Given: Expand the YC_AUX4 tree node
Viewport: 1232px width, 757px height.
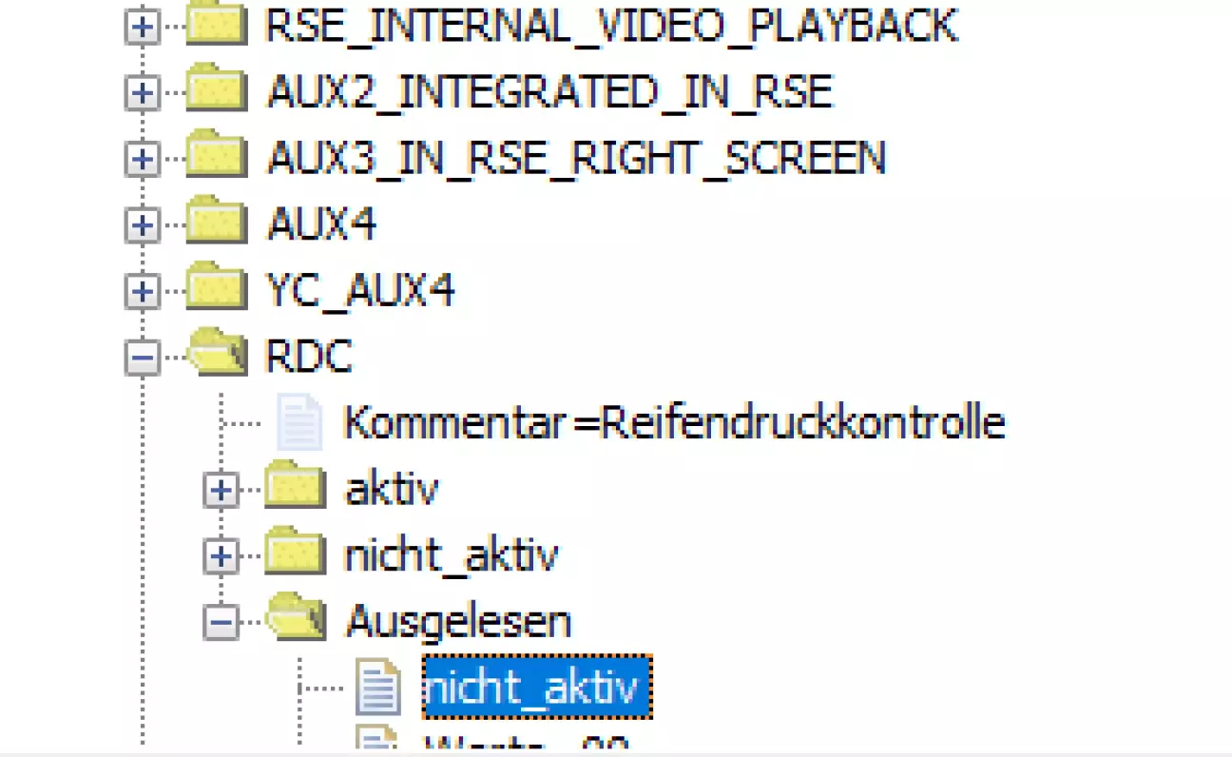Looking at the screenshot, I should pos(142,291).
